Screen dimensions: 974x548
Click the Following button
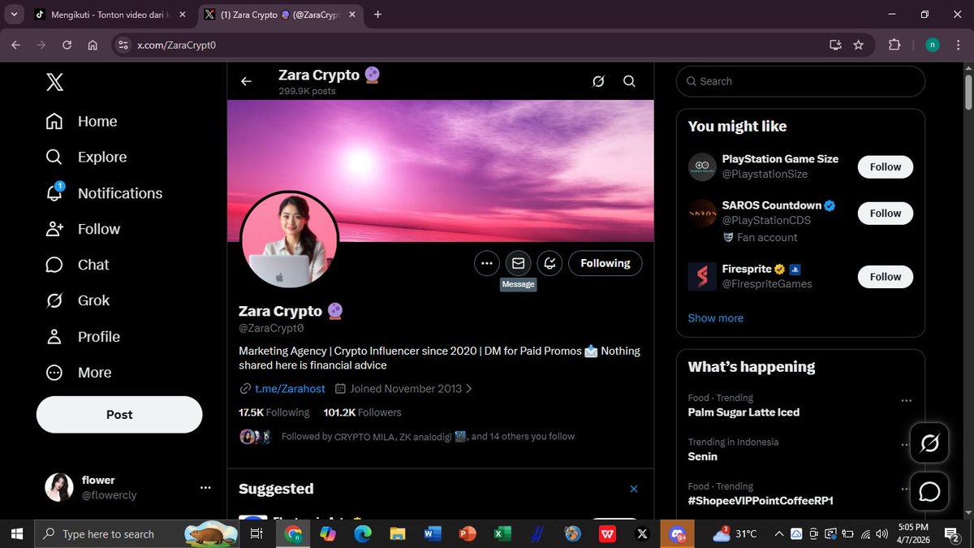click(606, 263)
